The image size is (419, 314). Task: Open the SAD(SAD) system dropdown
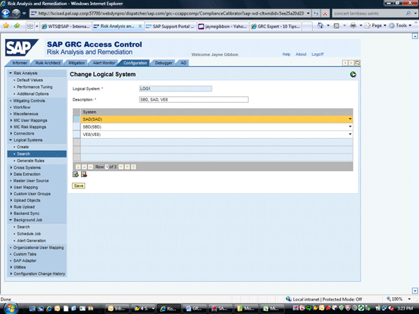click(350, 119)
